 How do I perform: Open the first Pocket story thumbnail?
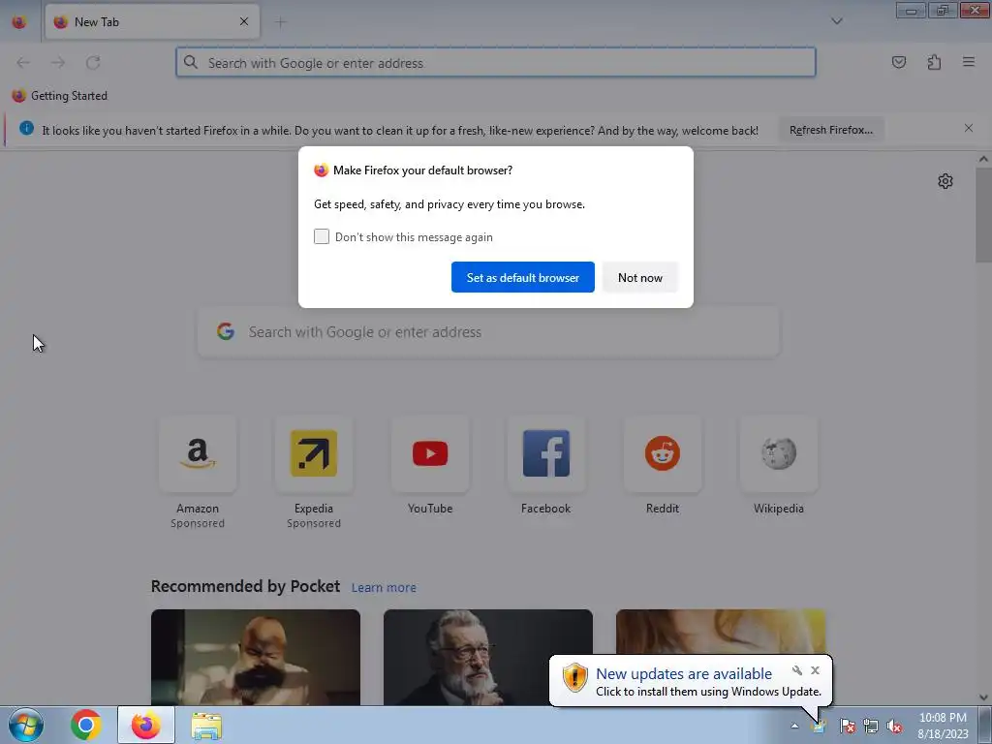(256, 658)
